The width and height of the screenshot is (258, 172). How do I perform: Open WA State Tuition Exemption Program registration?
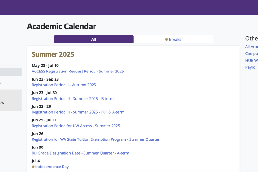click(x=95, y=139)
